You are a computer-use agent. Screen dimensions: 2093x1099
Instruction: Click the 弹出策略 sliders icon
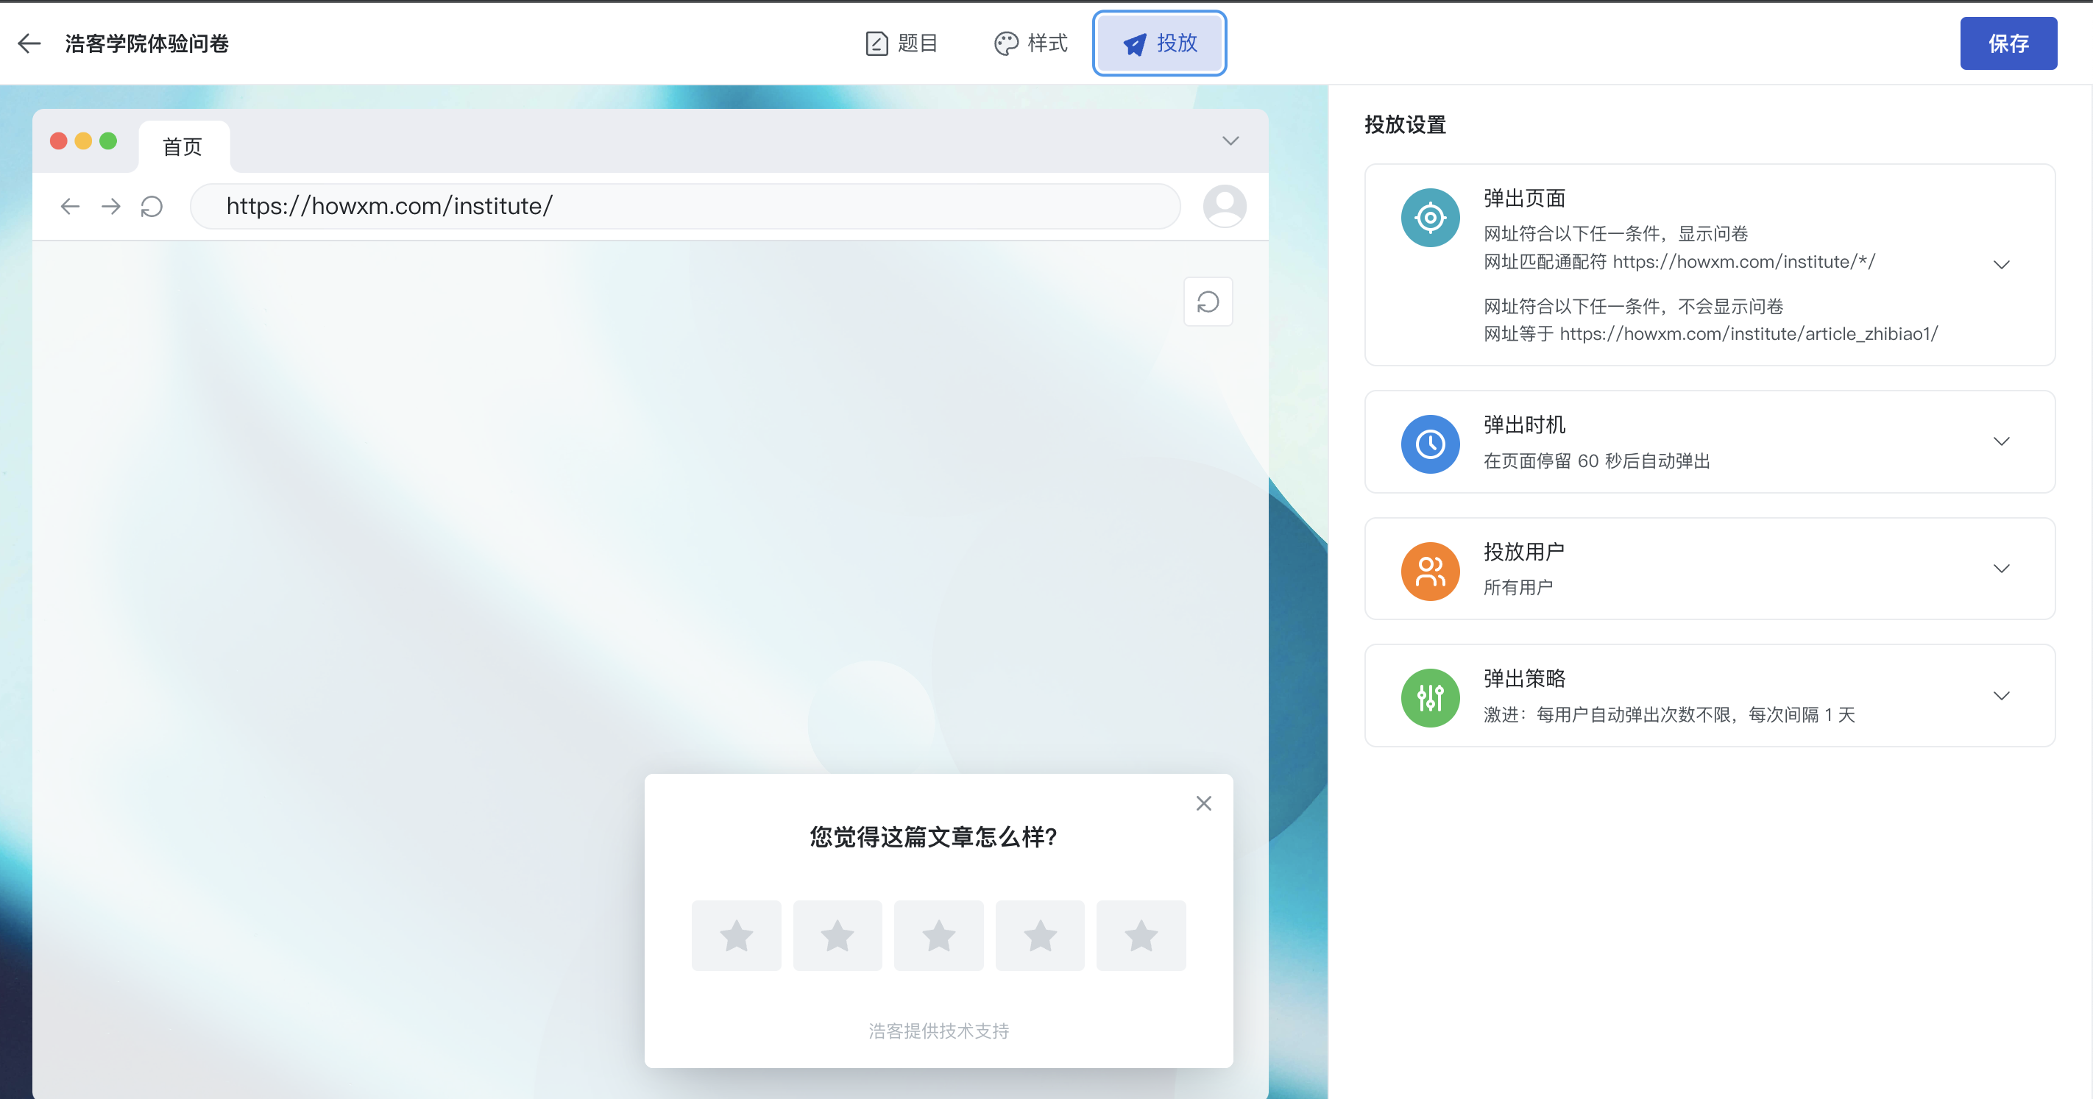(1430, 698)
